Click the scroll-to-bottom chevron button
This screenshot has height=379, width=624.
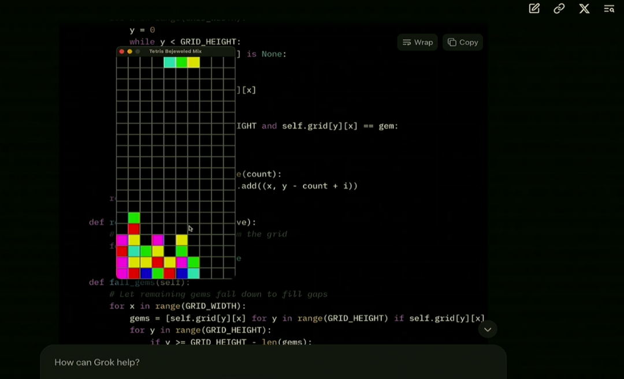click(488, 329)
